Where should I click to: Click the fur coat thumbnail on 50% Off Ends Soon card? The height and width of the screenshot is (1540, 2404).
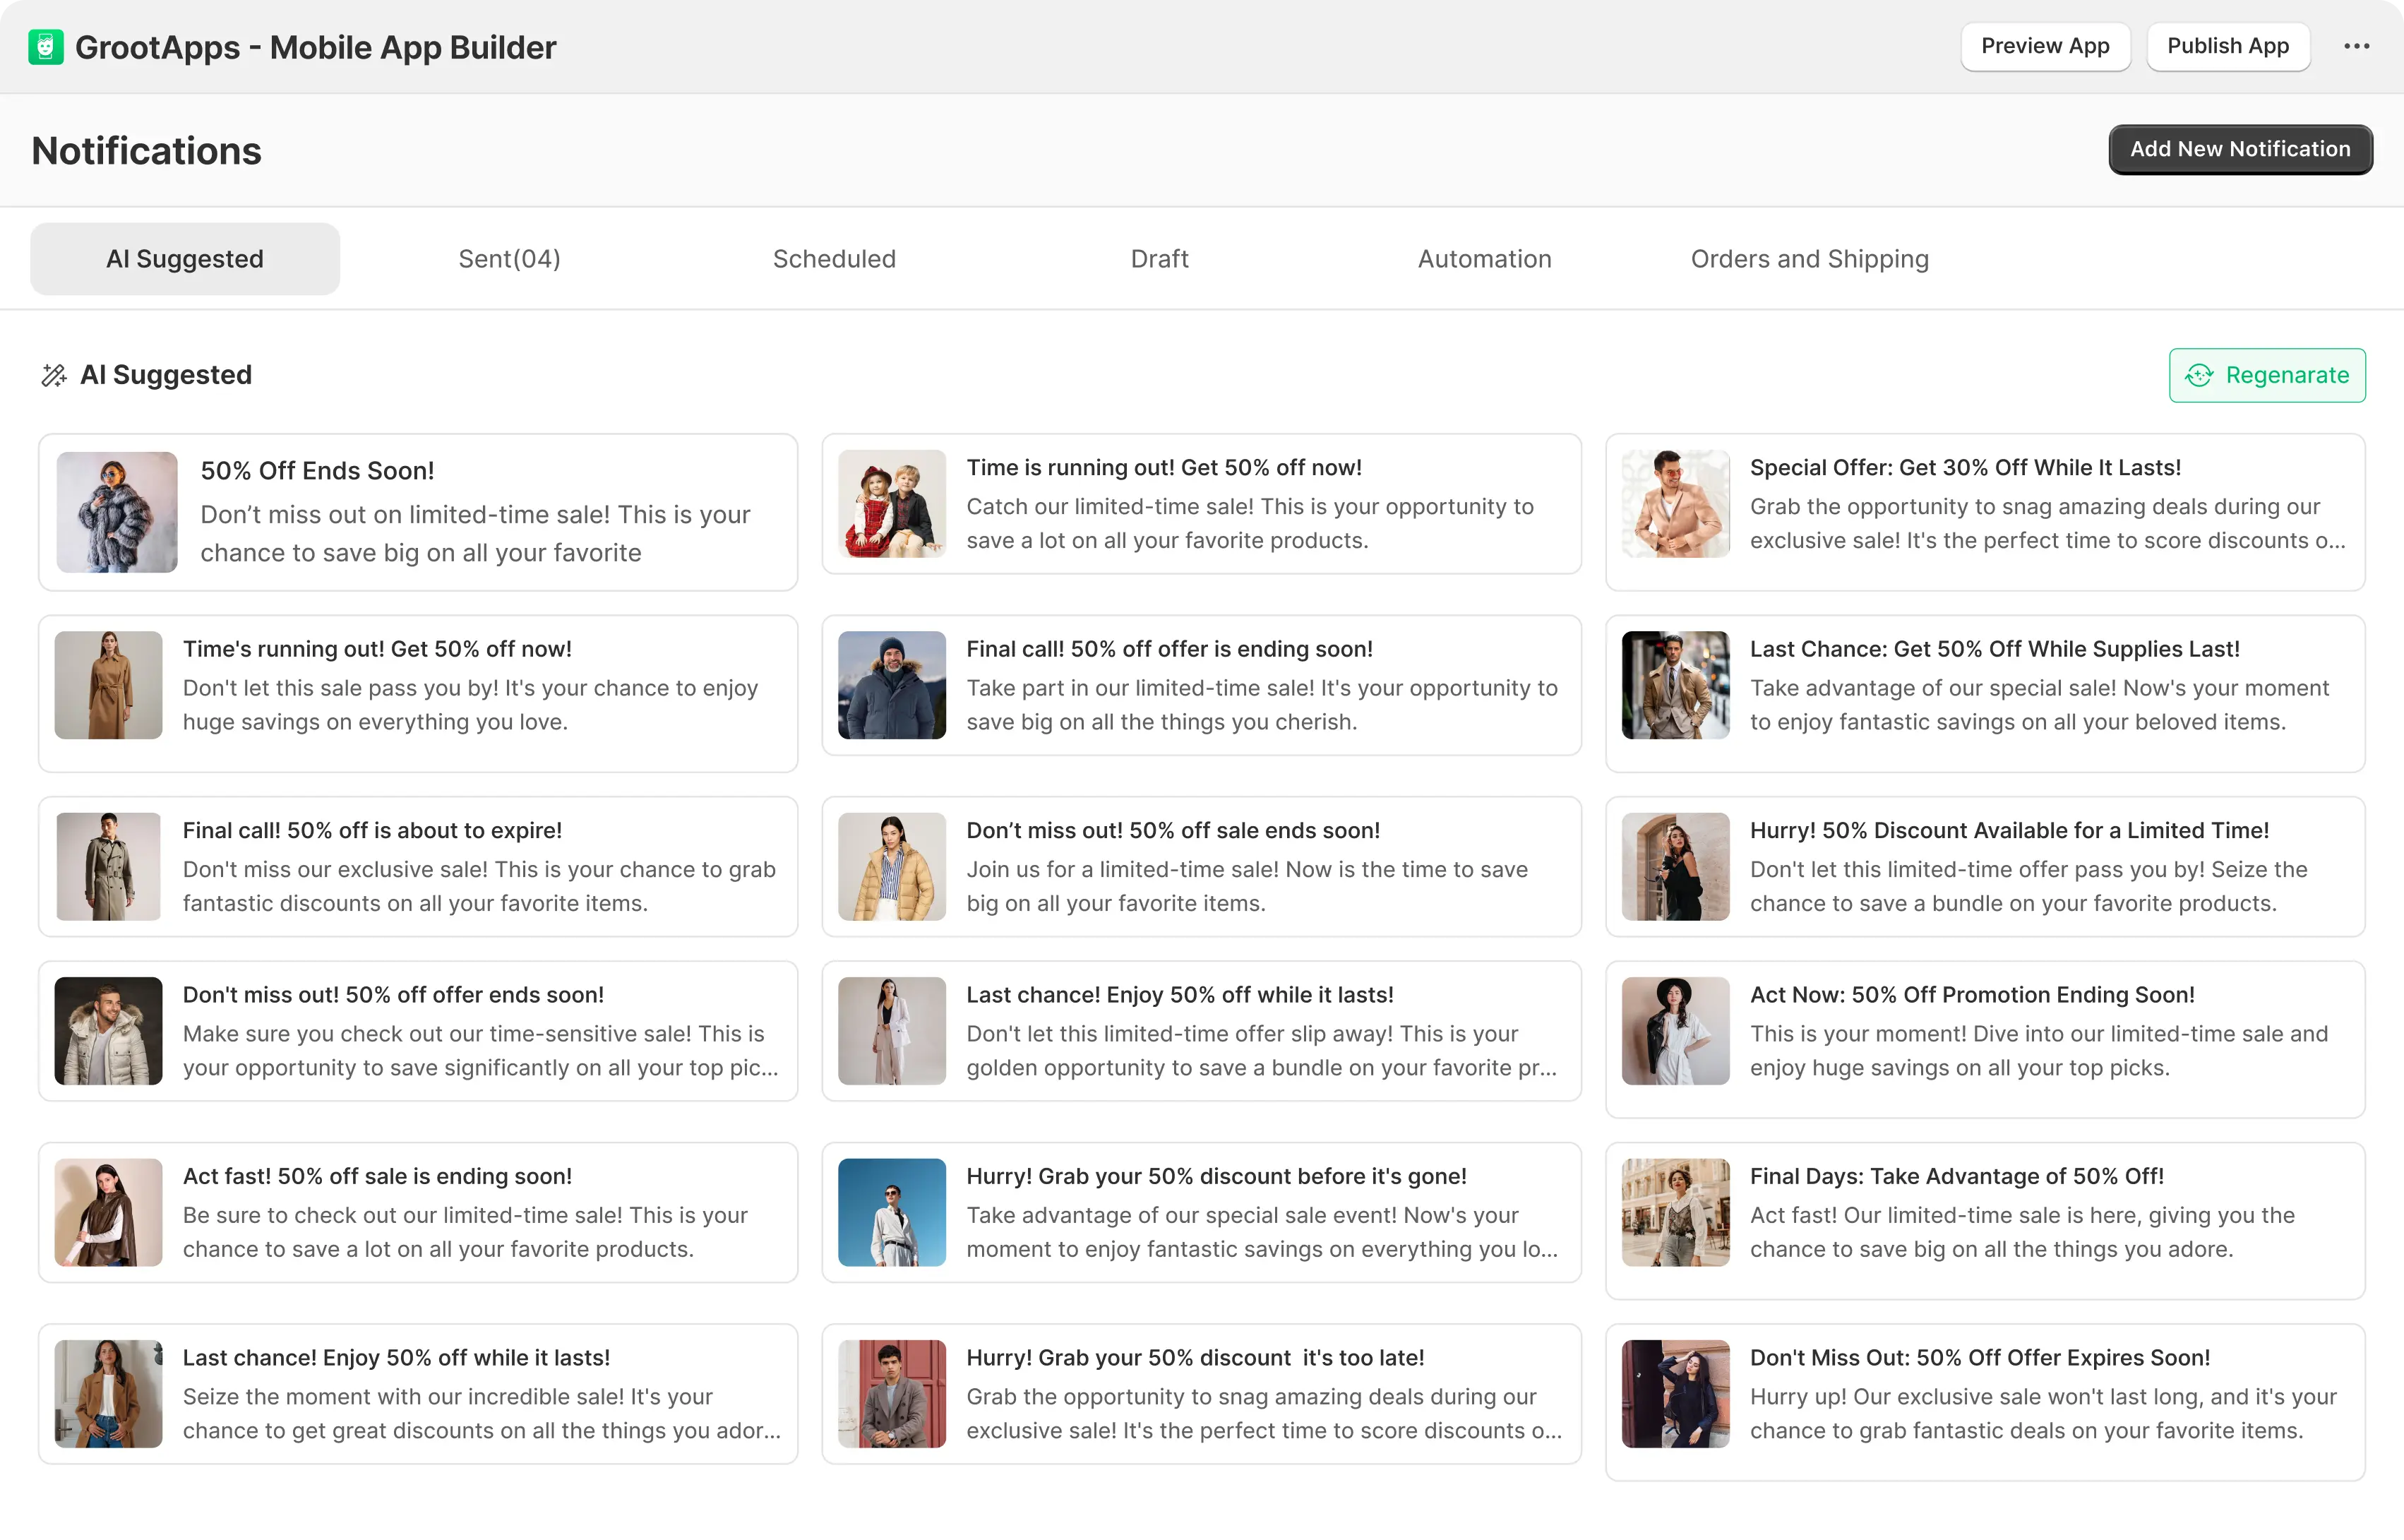117,512
